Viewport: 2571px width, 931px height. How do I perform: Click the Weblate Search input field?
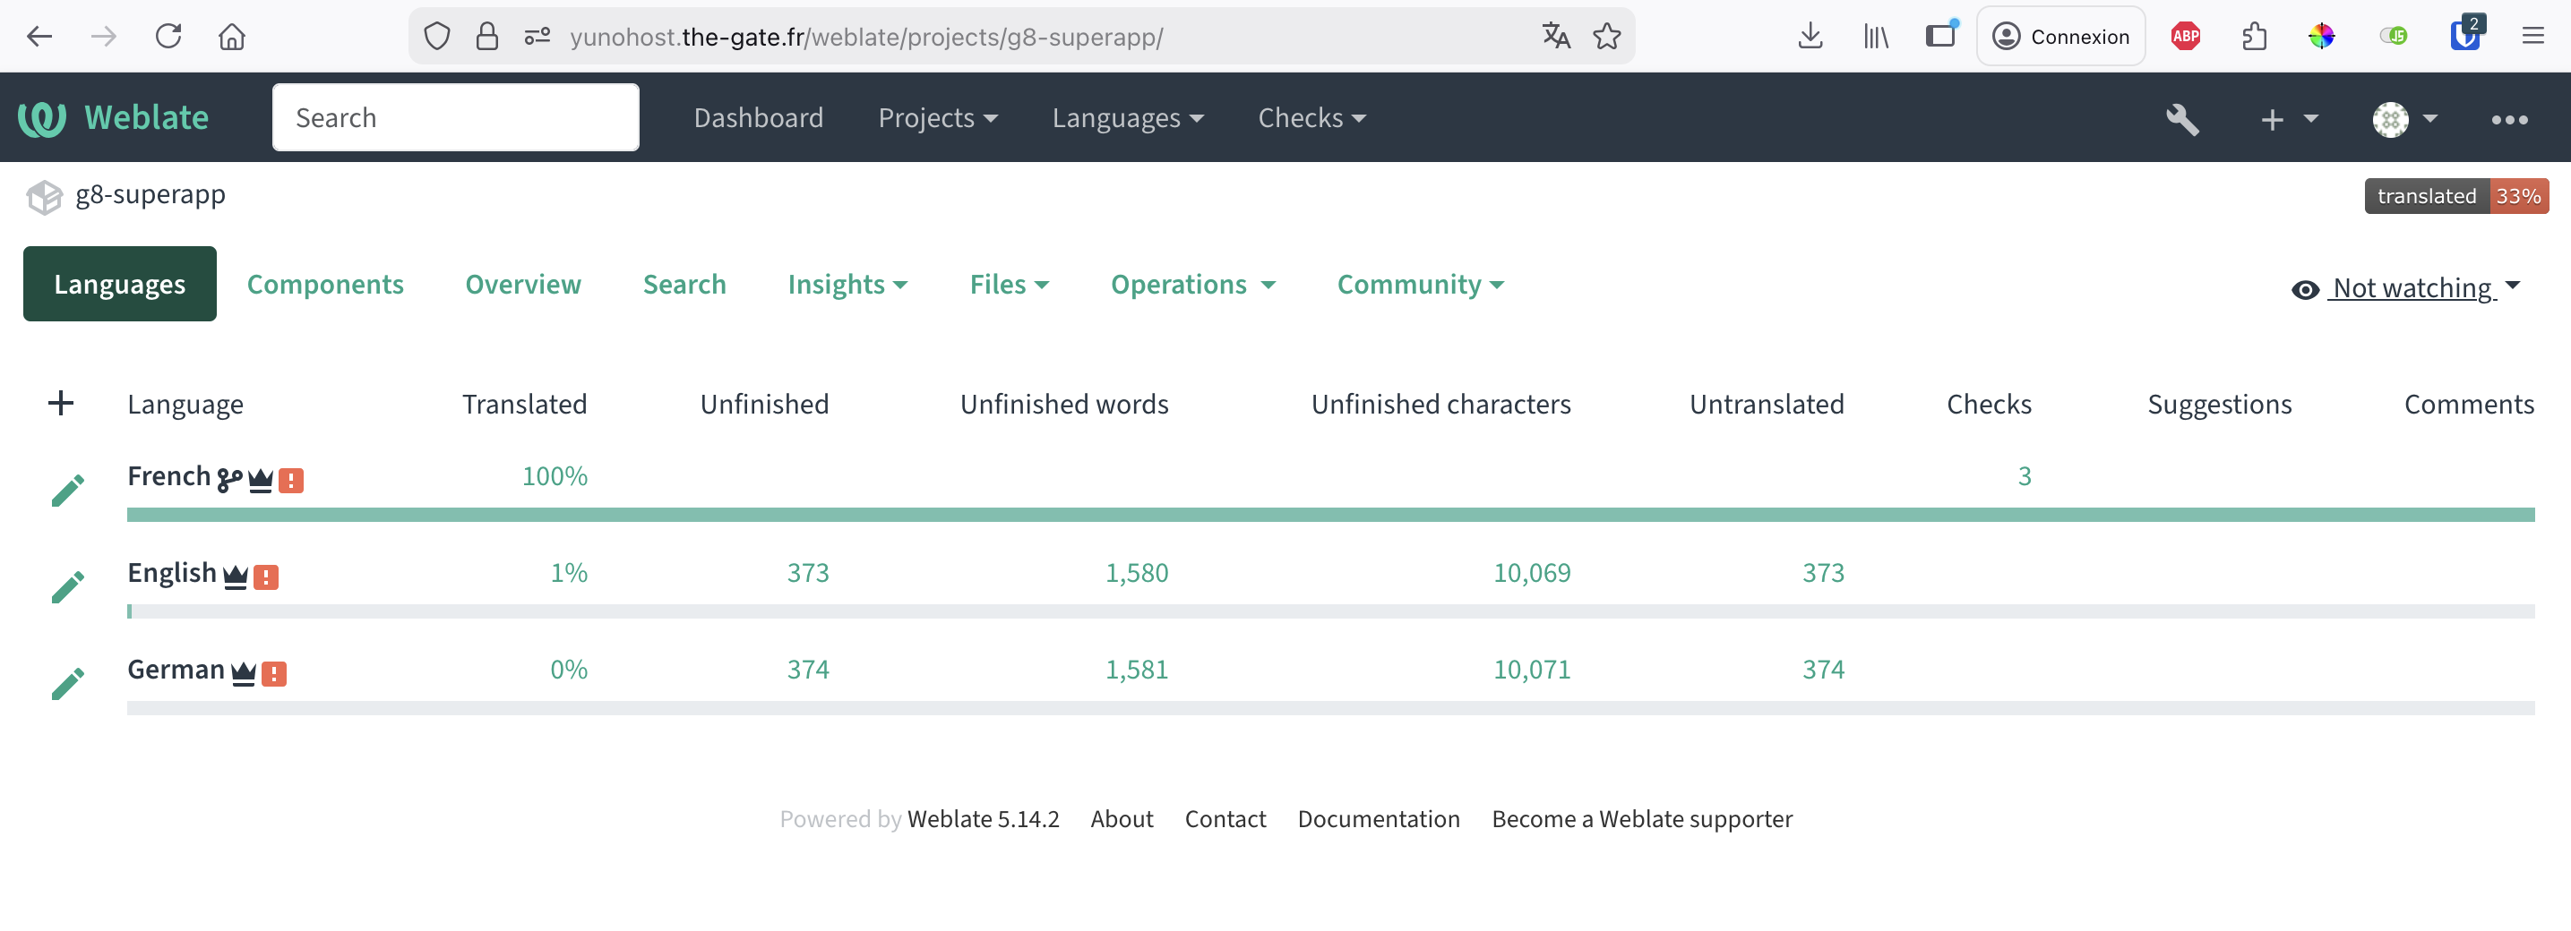(x=455, y=118)
